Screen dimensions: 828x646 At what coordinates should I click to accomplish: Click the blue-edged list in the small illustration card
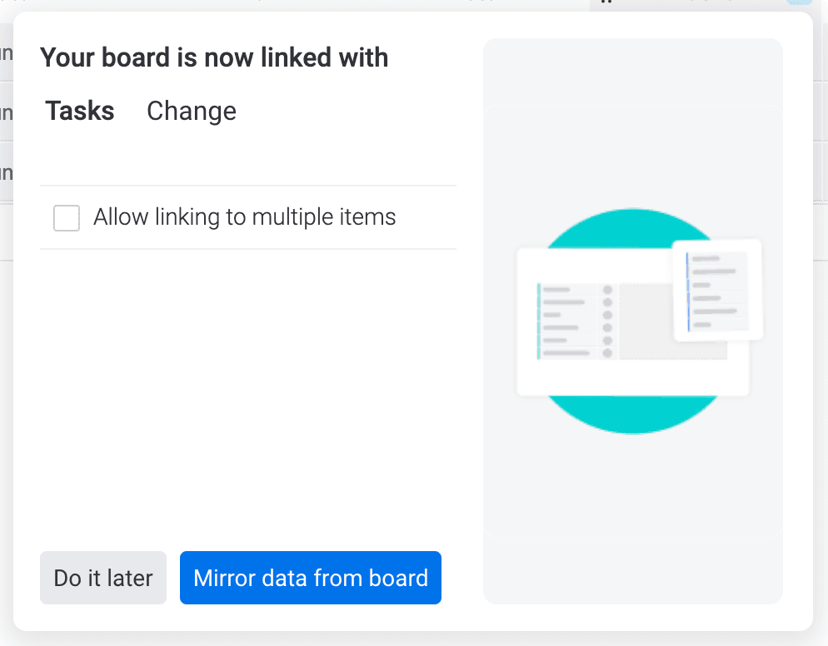pos(717,292)
